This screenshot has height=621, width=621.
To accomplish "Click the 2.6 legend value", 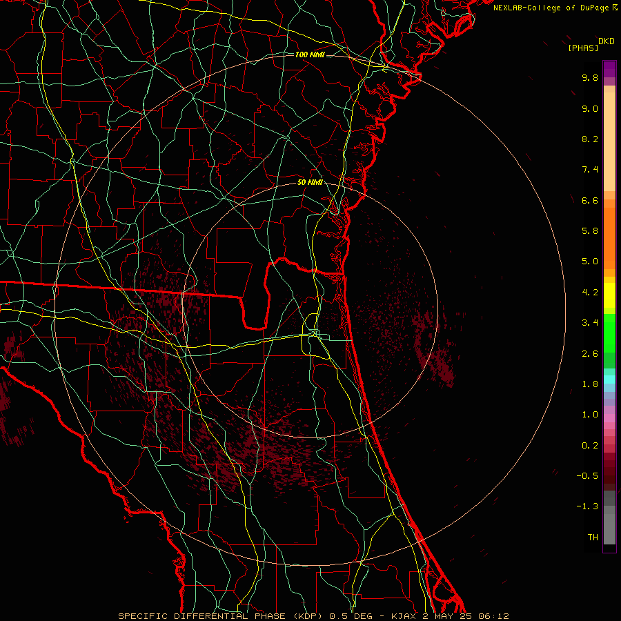I will (x=590, y=354).
